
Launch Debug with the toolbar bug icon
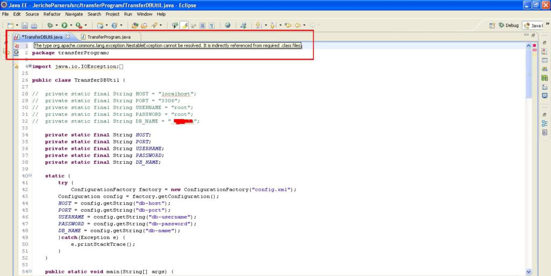coord(50,25)
